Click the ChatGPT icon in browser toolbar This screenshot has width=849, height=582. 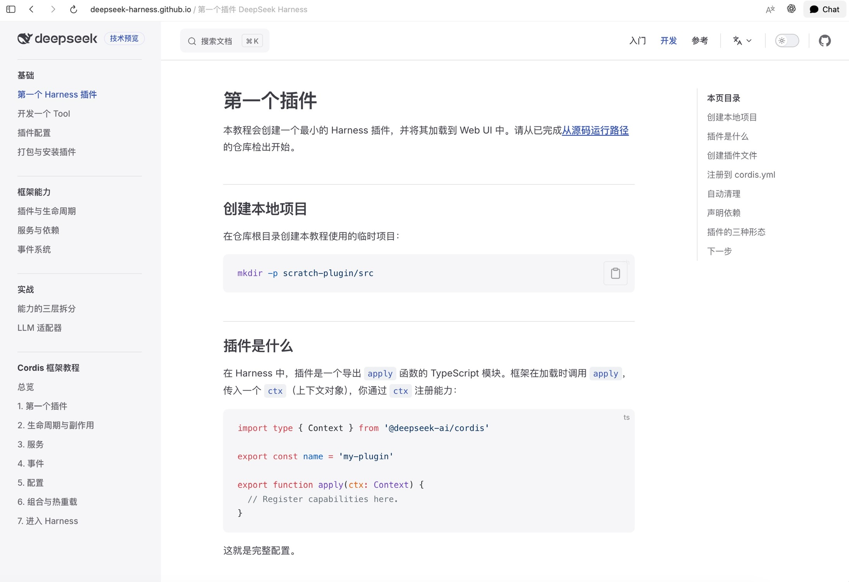click(x=791, y=9)
